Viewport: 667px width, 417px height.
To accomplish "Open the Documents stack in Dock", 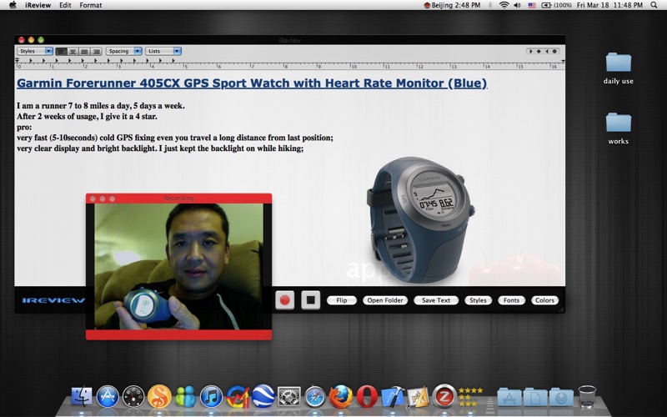I will click(x=535, y=397).
